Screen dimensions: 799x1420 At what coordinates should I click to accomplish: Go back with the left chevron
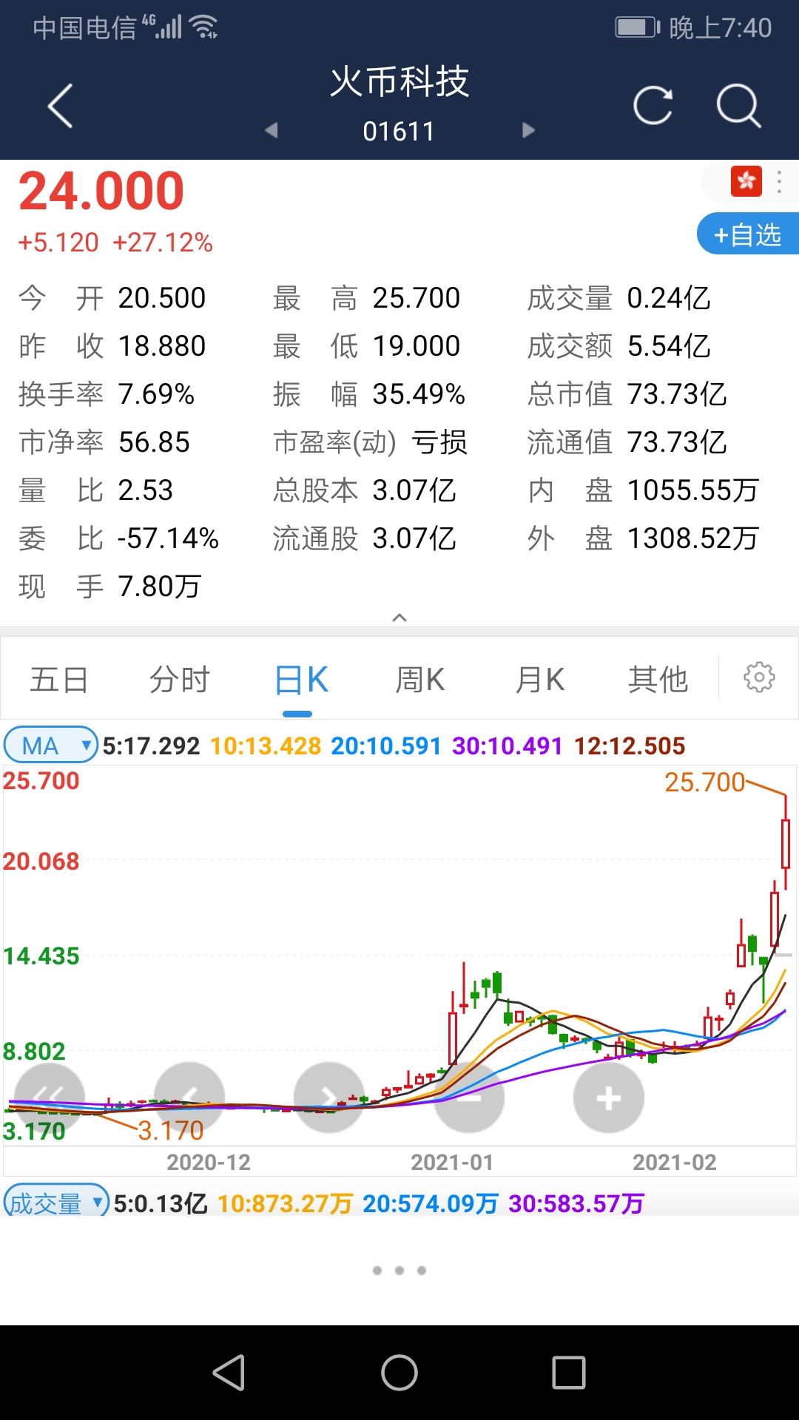61,106
